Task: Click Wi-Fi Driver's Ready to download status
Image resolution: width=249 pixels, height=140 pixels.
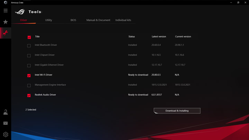Action: (138, 75)
